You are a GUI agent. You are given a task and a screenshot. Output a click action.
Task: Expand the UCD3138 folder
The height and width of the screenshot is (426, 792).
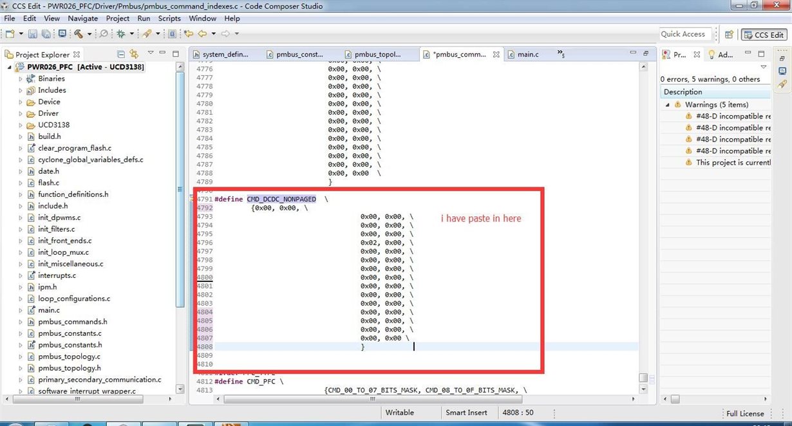[x=21, y=125]
